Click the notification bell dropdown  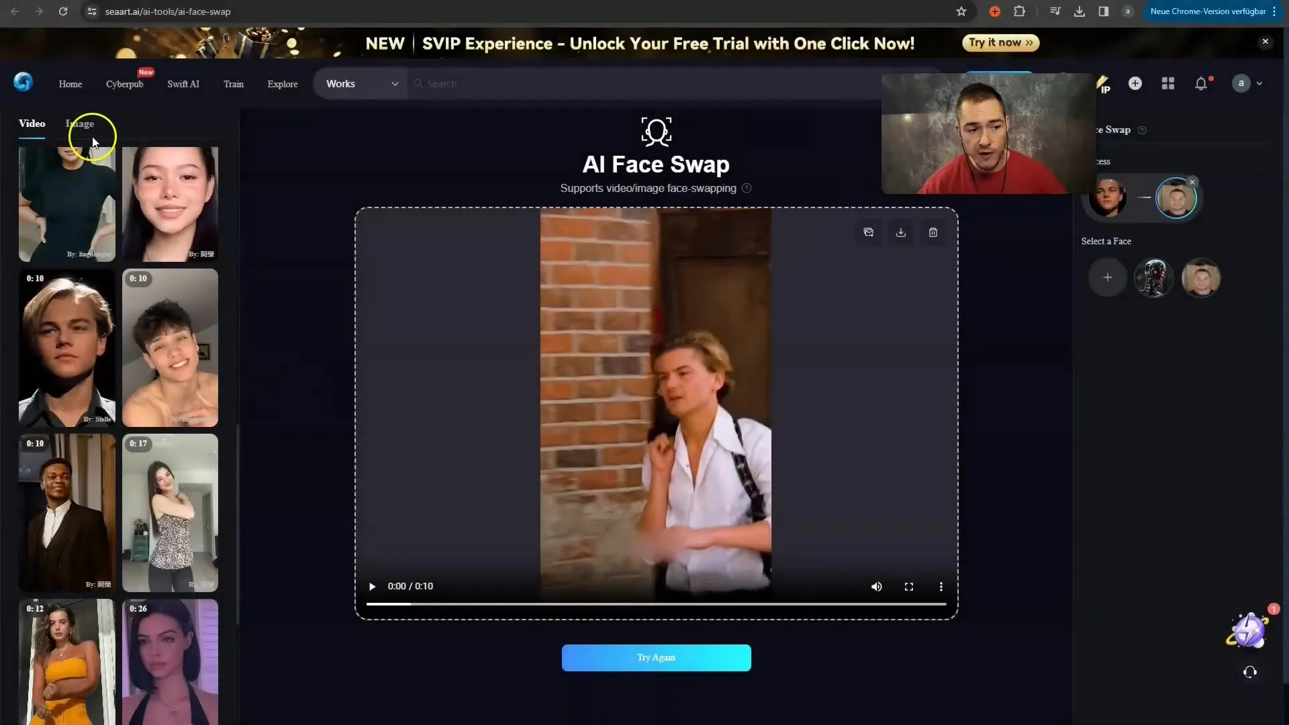coord(1201,83)
